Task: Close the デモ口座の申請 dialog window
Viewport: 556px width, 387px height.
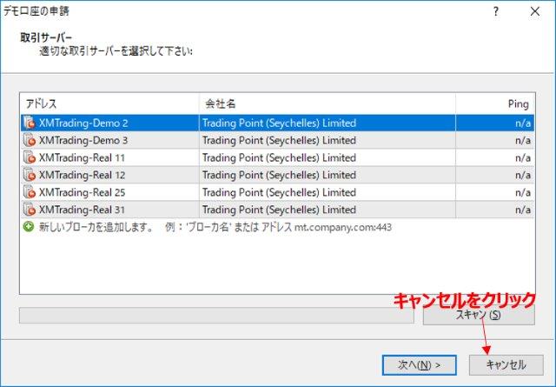Action: click(535, 12)
